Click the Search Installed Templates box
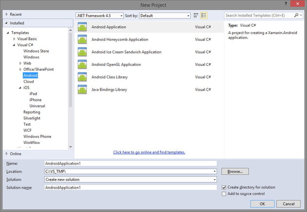 coord(259,15)
